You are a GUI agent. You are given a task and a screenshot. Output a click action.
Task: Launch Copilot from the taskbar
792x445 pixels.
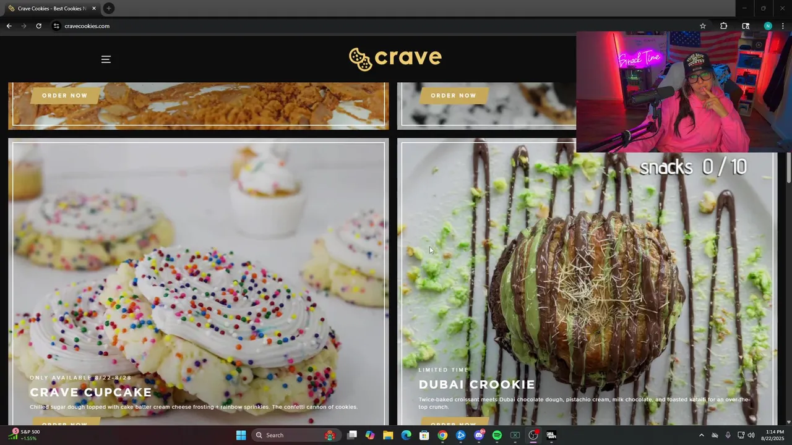pyautogui.click(x=370, y=435)
